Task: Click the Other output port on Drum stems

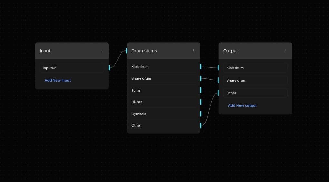Action: [x=201, y=125]
